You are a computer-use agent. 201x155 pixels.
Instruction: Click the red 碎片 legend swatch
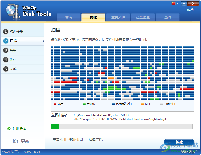55,104
